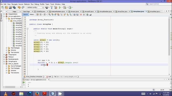Click the Last Edit icon in editor toolbar

coord(38,14)
